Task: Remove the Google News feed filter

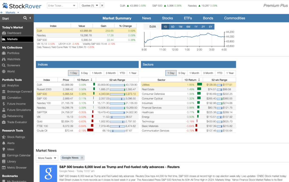Action: (x=82, y=158)
